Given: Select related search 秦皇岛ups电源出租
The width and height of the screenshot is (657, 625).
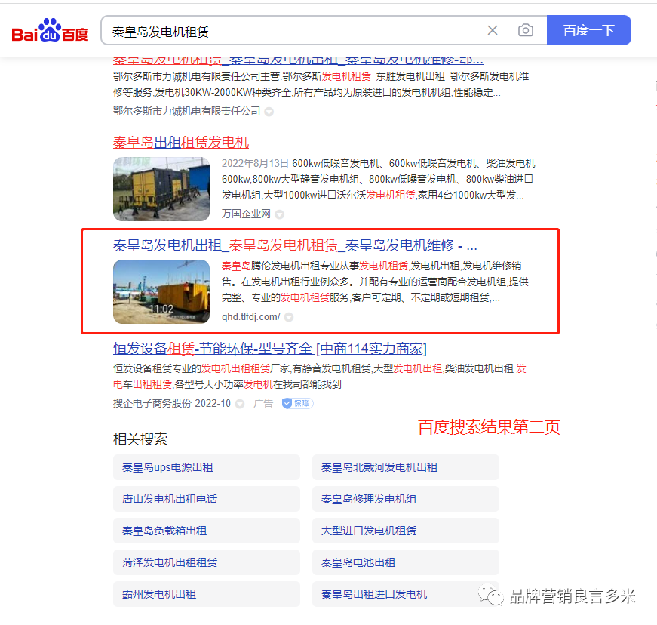Looking at the screenshot, I should [207, 467].
